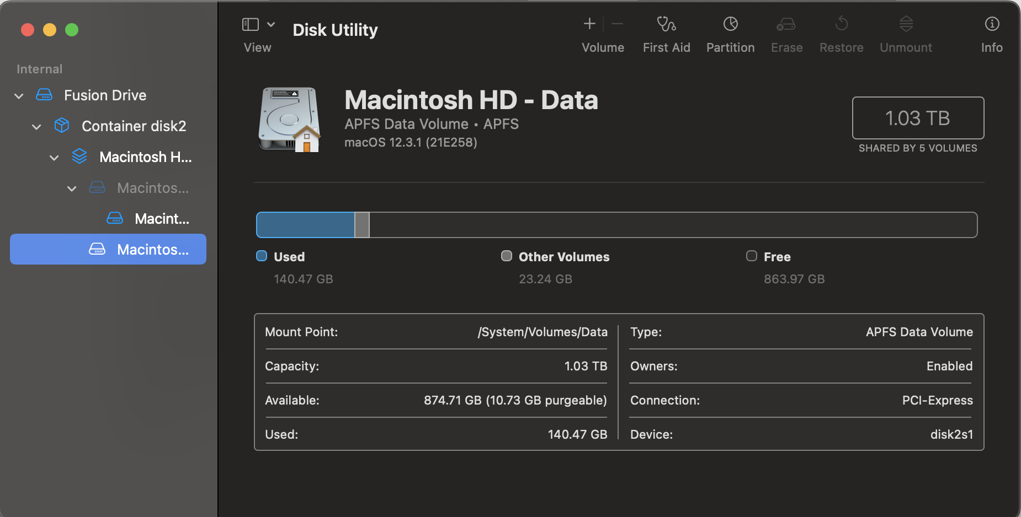The image size is (1021, 517).
Task: Collapse the Macintosh H... volume group chevron
Action: pyautogui.click(x=54, y=158)
